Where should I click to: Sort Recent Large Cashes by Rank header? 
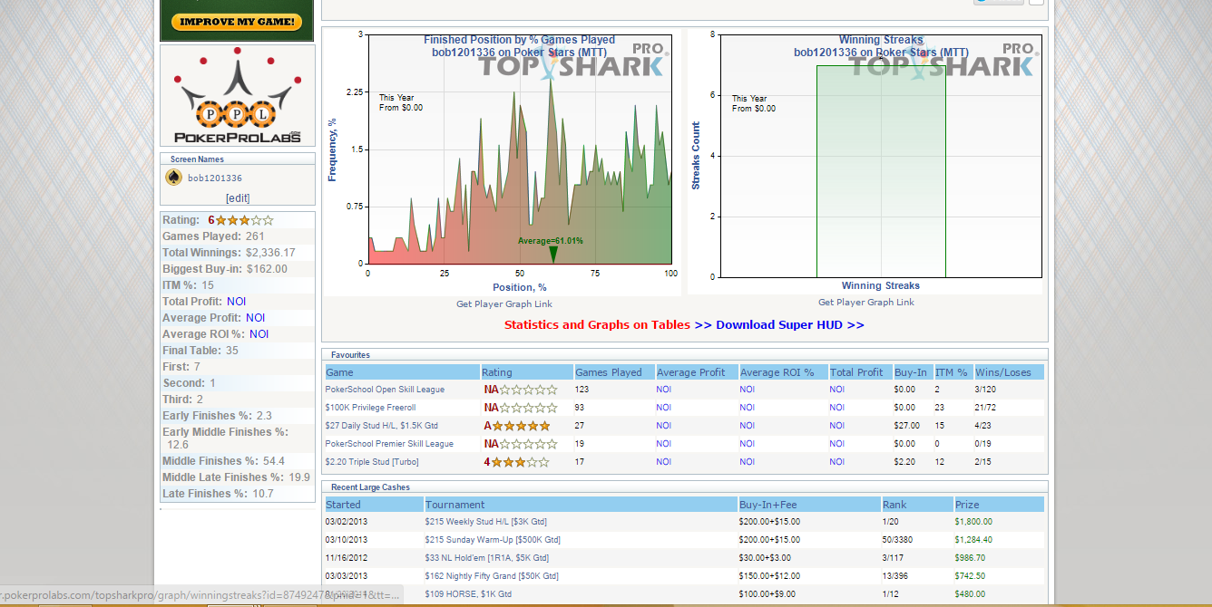(917, 505)
